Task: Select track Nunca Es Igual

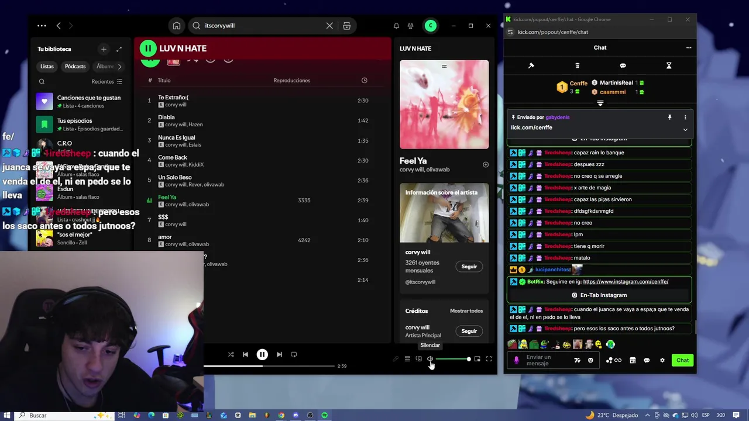Action: coord(262,140)
